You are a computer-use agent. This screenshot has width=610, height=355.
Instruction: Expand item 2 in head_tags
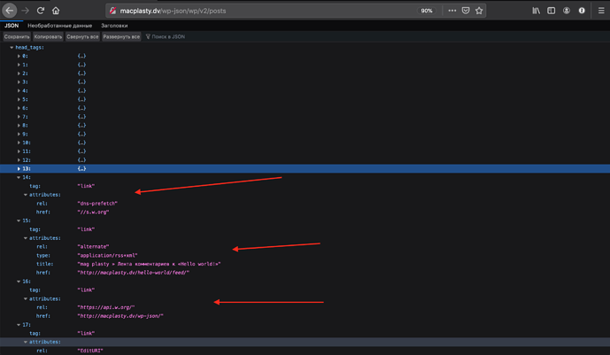point(19,73)
